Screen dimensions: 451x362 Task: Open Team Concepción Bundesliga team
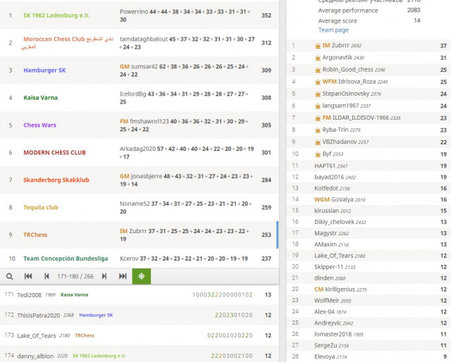coord(66,258)
